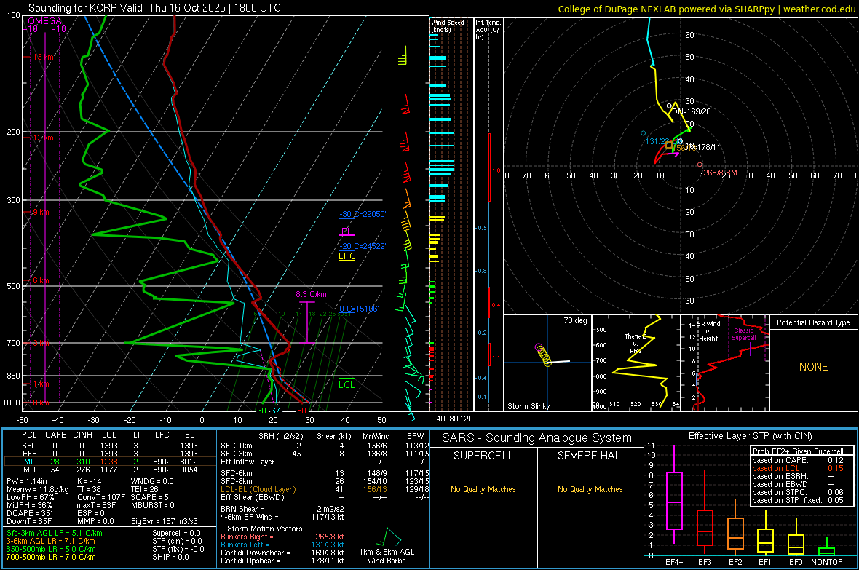Click the 'Theta-E v. Pres' inset label
Image resolution: width=859 pixels, height=570 pixels.
tap(636, 343)
